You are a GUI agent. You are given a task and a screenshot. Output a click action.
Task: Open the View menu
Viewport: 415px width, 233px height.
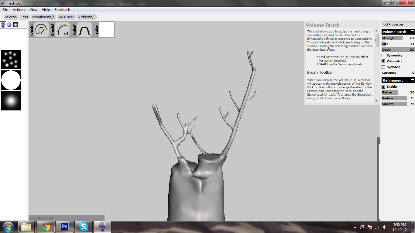click(34, 10)
